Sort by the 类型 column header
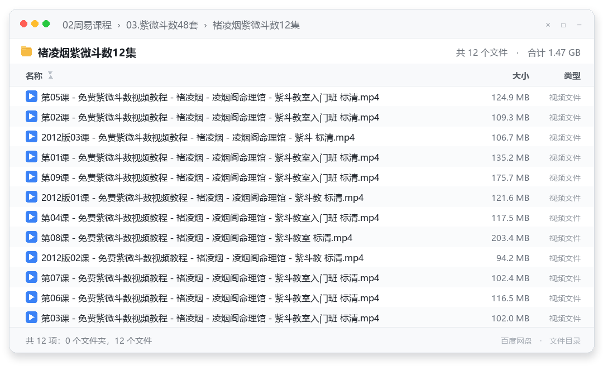The width and height of the screenshot is (603, 366). [x=572, y=76]
